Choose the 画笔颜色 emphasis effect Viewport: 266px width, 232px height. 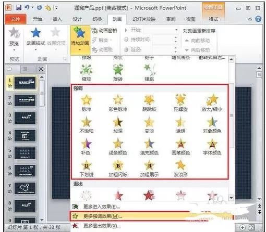click(x=180, y=147)
